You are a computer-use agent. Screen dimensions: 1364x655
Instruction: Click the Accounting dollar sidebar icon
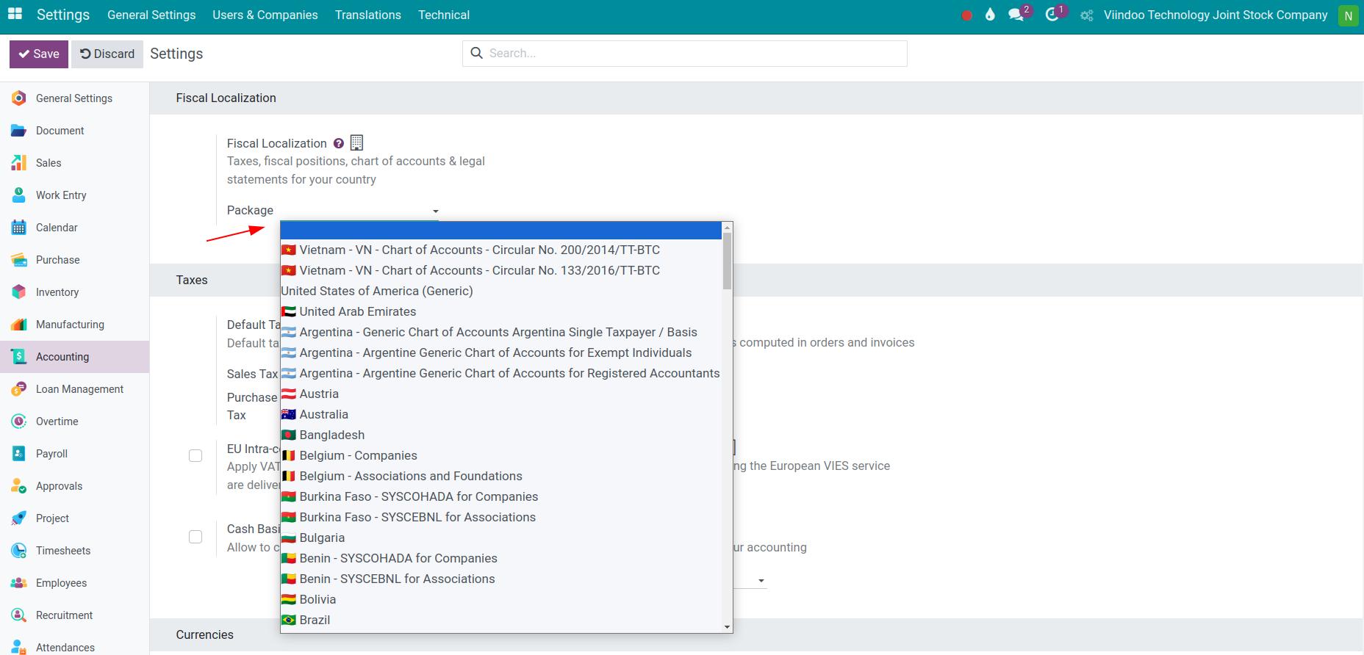(x=19, y=357)
